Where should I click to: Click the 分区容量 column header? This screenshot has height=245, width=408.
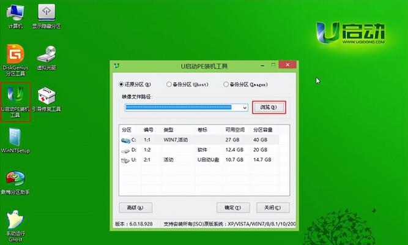pyautogui.click(x=263, y=130)
